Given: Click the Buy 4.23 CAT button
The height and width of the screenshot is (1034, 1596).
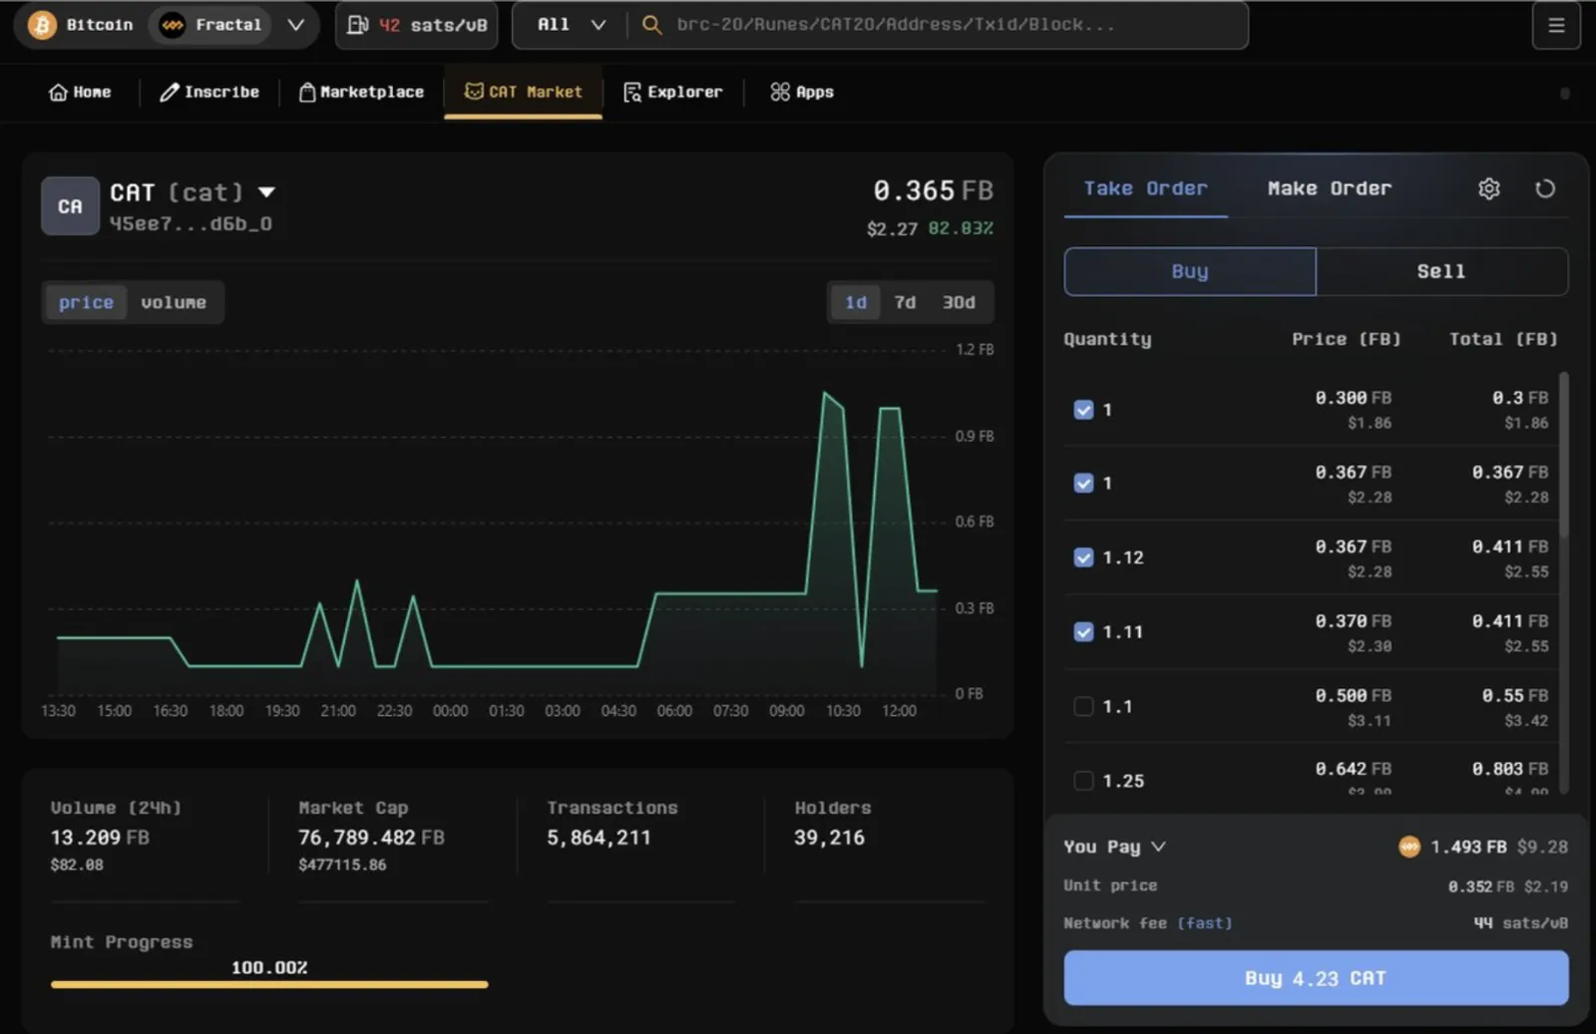Looking at the screenshot, I should 1316,978.
